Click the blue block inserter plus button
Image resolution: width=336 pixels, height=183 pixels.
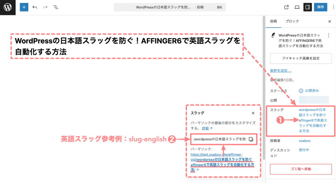tap(24, 7)
